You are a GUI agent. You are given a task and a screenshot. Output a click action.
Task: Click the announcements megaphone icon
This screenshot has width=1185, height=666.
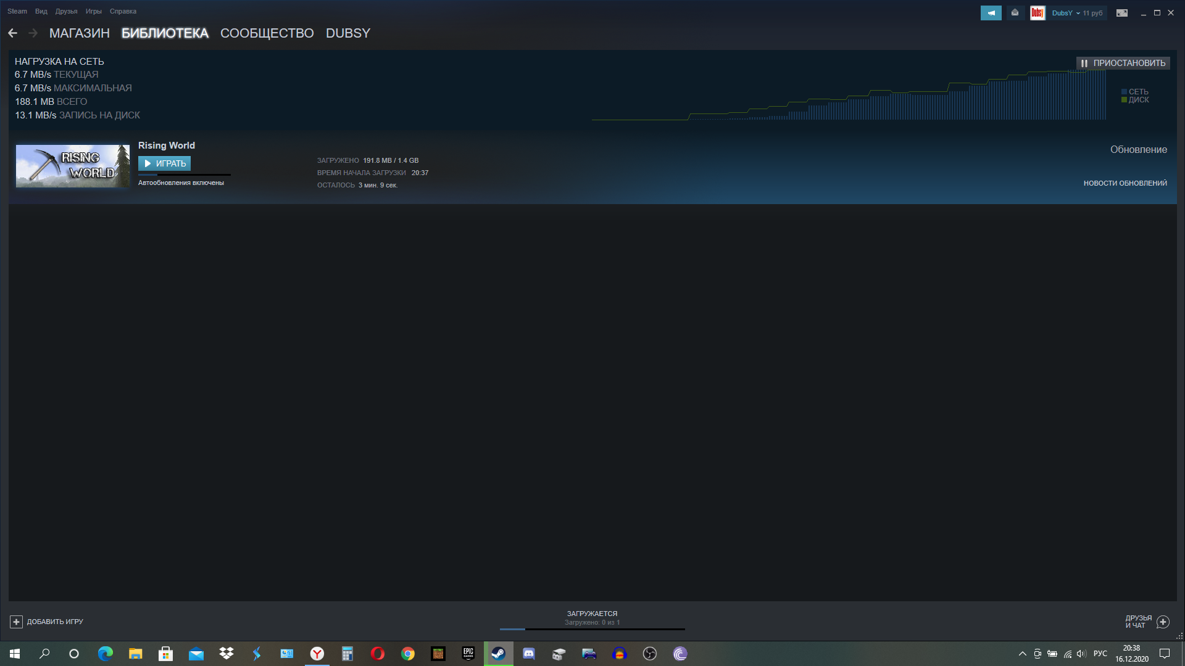[991, 13]
